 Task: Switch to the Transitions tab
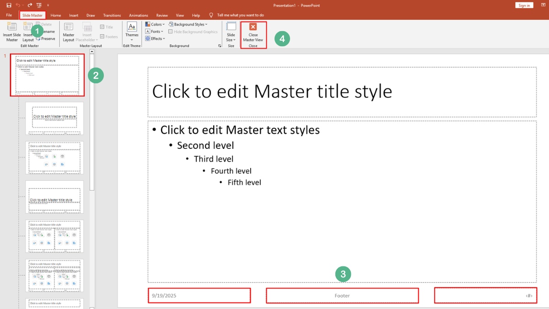tap(112, 15)
